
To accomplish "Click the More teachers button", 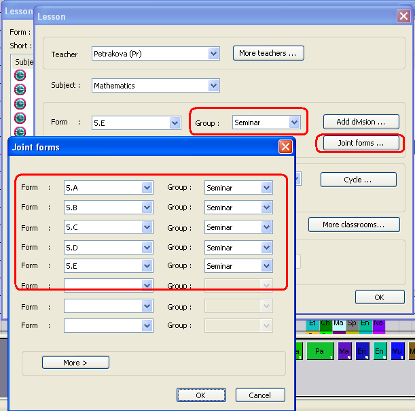I will (x=268, y=53).
